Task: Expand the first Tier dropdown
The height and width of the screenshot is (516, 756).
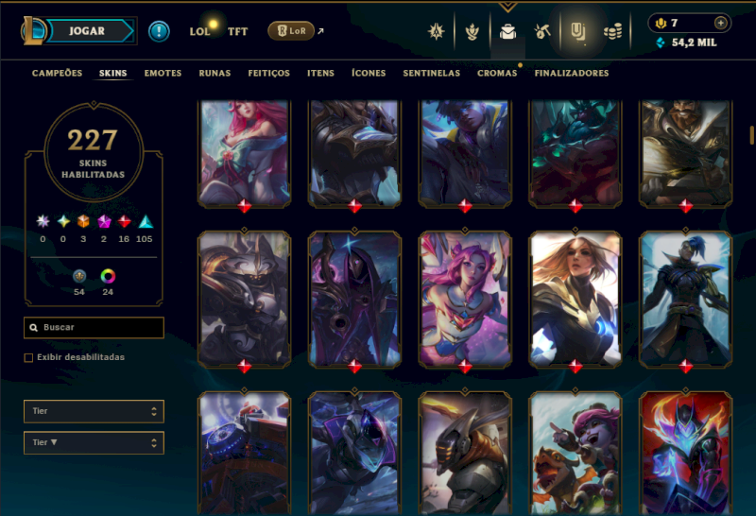Action: pos(94,411)
